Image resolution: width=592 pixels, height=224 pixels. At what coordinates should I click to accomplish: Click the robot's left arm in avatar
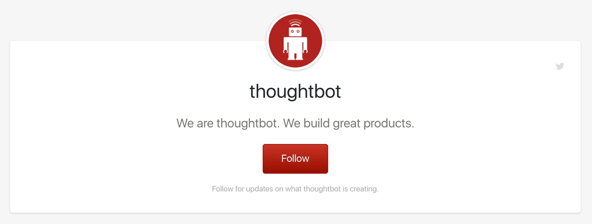pos(286,47)
